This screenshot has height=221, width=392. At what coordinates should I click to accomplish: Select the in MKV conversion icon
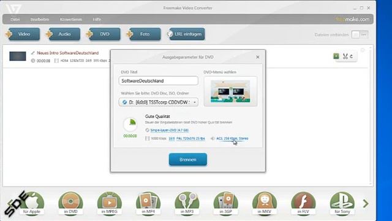click(x=265, y=203)
